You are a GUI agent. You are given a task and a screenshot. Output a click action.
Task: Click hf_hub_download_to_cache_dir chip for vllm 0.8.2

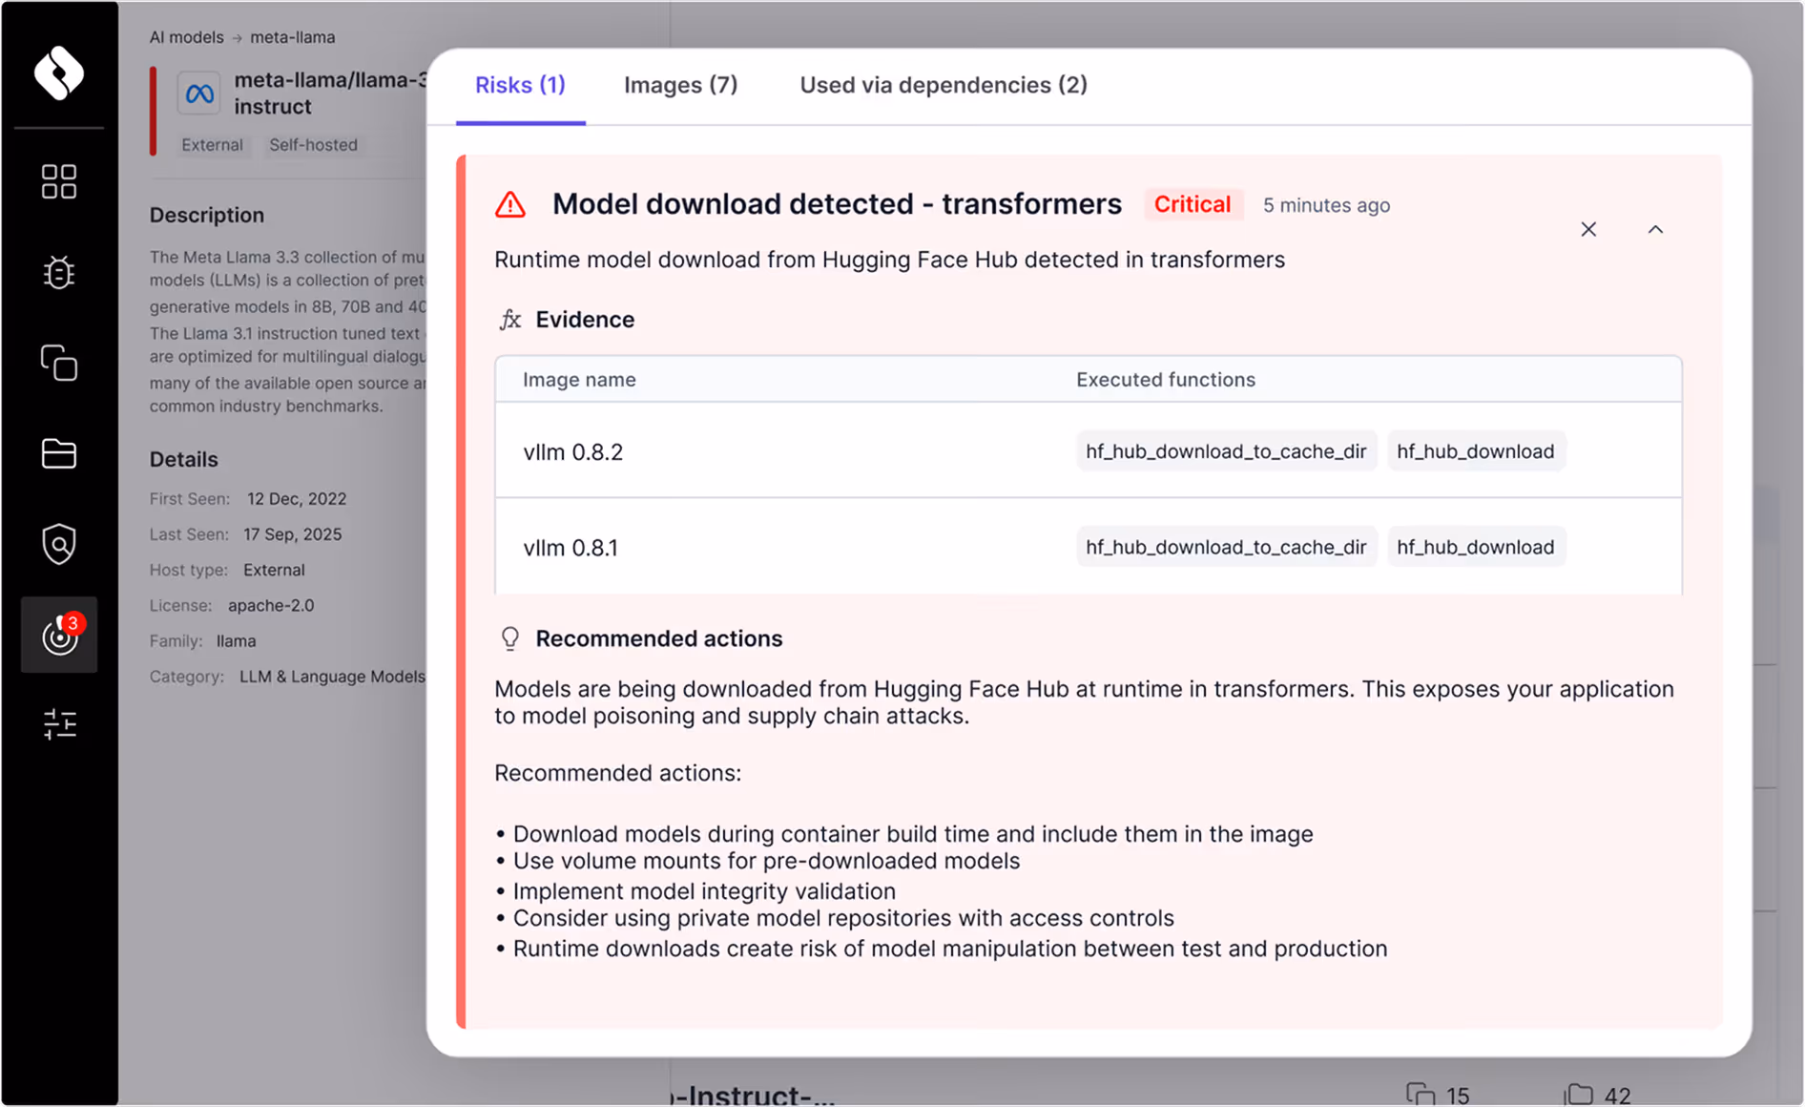(x=1226, y=451)
